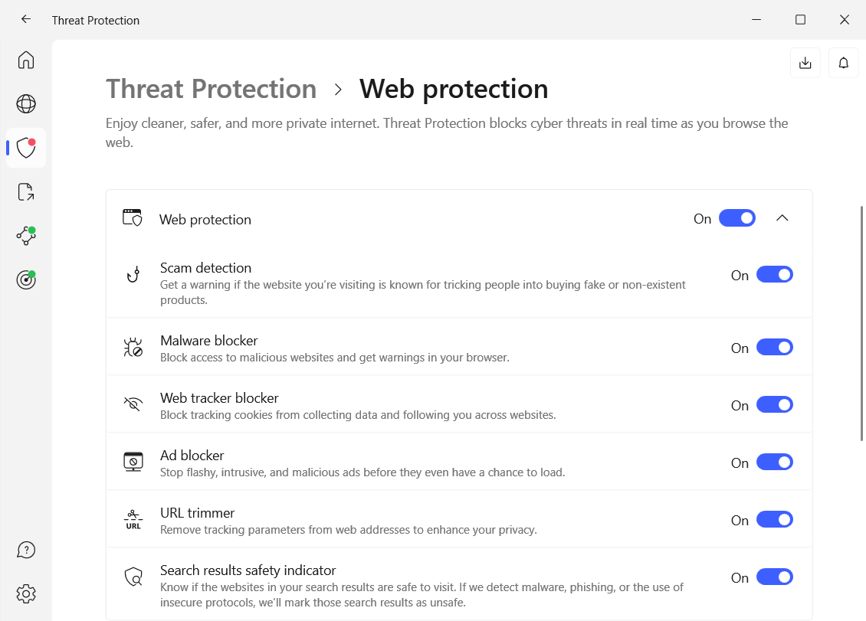Go to the Threat Protection breadcrumb
866x621 pixels.
point(211,89)
